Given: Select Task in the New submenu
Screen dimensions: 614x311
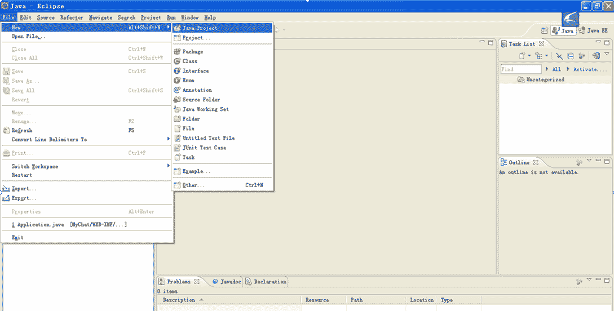Looking at the screenshot, I should click(222, 157).
